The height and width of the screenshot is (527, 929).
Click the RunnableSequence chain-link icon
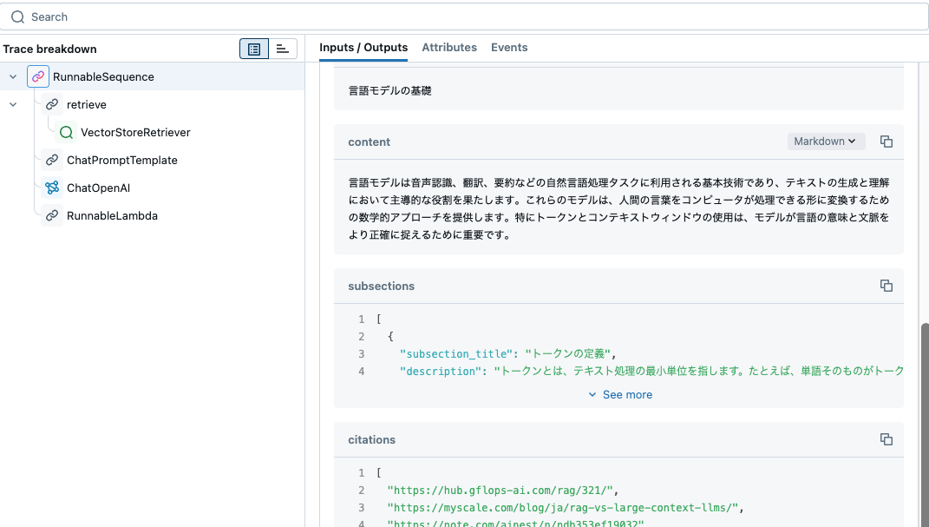38,76
